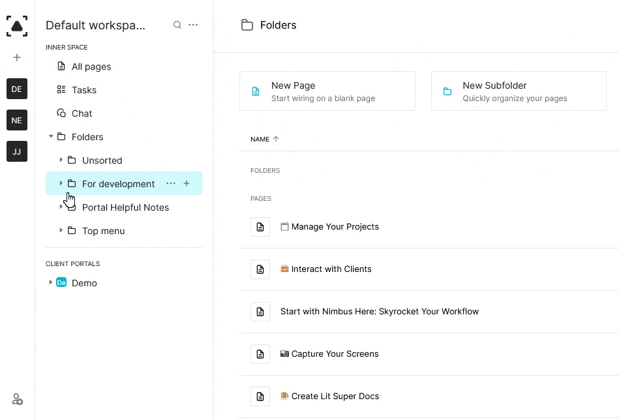Click the + icon on "For development"

coord(187,183)
